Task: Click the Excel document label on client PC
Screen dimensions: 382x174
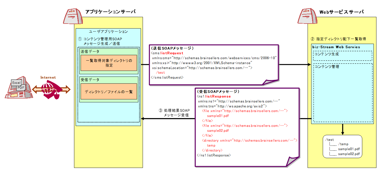Action: pos(16,83)
